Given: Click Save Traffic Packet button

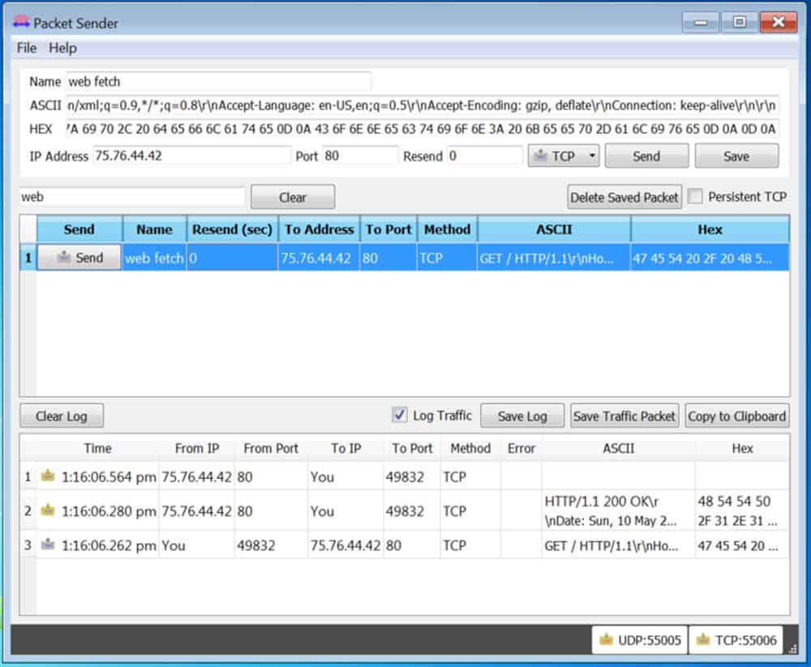Looking at the screenshot, I should point(624,417).
